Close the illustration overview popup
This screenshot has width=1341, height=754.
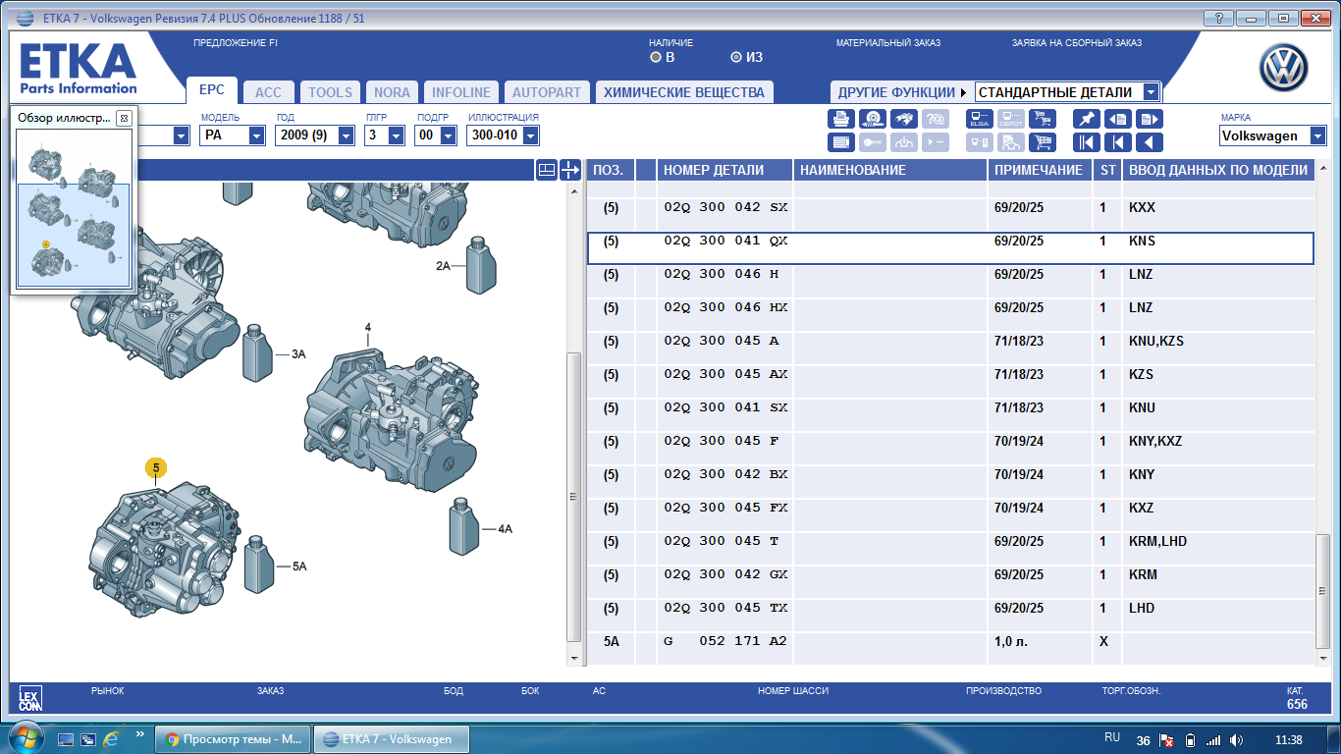124,118
